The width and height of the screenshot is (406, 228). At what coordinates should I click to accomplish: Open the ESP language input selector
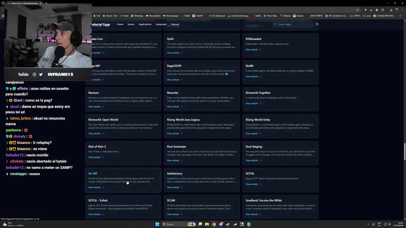(379, 224)
